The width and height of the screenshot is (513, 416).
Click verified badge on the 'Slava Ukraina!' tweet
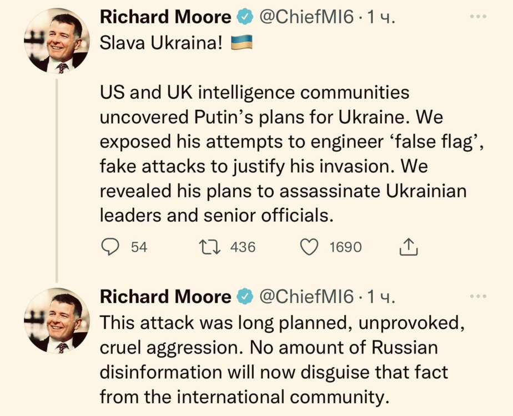point(244,18)
